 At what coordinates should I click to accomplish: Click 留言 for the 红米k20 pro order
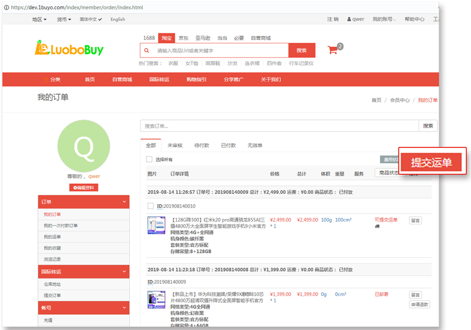coord(415,221)
